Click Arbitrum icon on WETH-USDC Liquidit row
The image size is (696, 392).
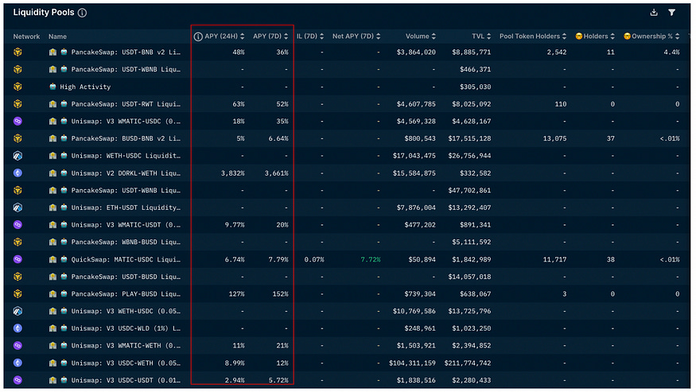(x=17, y=156)
